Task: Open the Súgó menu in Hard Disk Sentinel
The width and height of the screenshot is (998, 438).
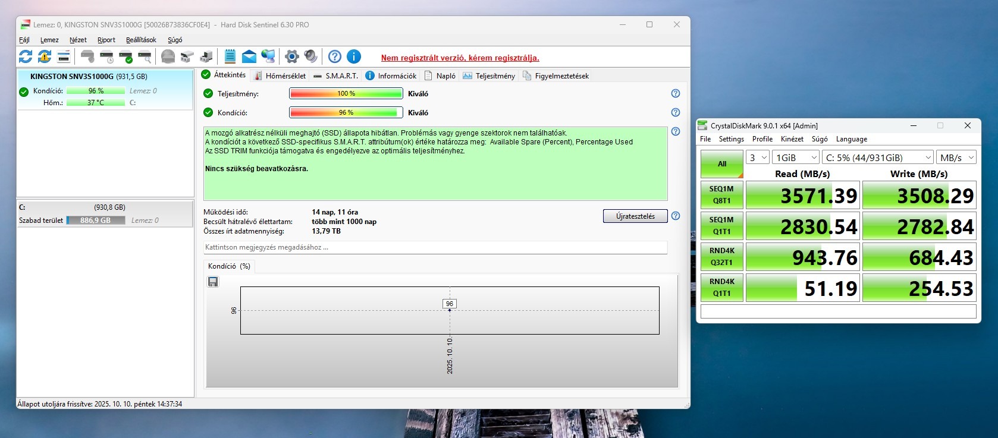Action: 175,40
